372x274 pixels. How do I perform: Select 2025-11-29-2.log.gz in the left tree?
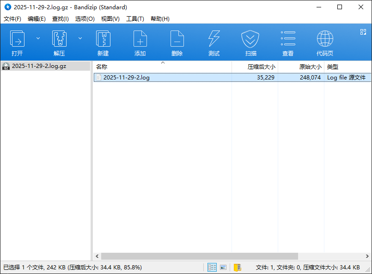(45, 66)
